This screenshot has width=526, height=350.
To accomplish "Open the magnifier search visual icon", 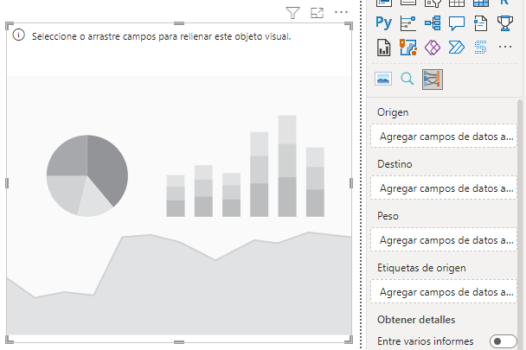I will (x=407, y=80).
